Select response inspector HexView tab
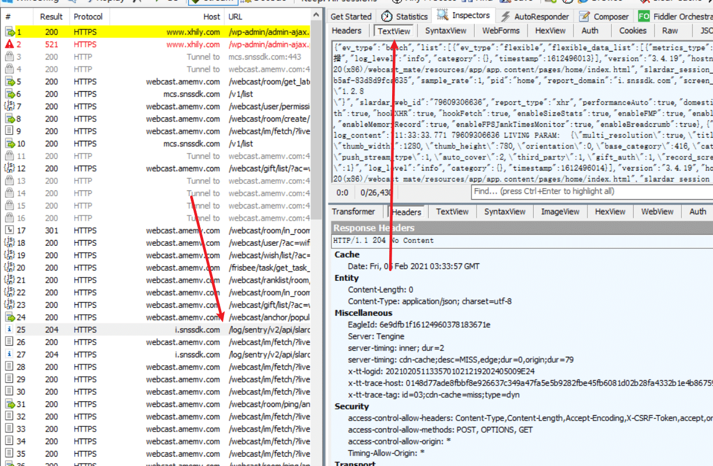The image size is (713, 466). pyautogui.click(x=610, y=212)
